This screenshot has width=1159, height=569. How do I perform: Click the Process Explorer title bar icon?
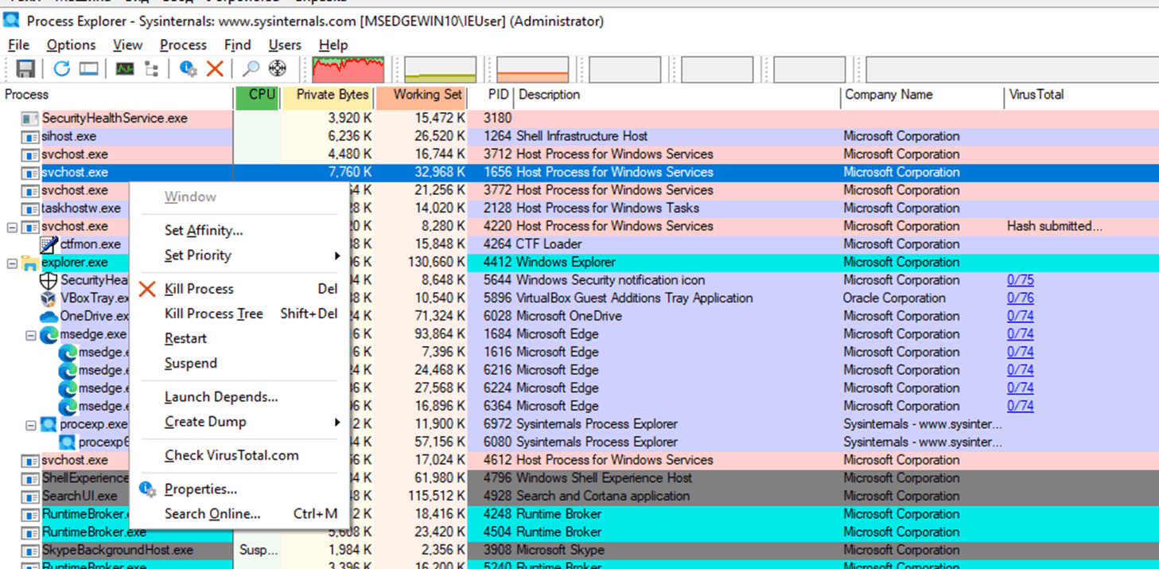(x=11, y=20)
